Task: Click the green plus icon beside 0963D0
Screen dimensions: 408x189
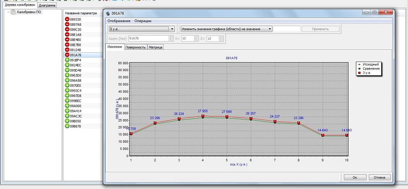Action: click(x=67, y=75)
